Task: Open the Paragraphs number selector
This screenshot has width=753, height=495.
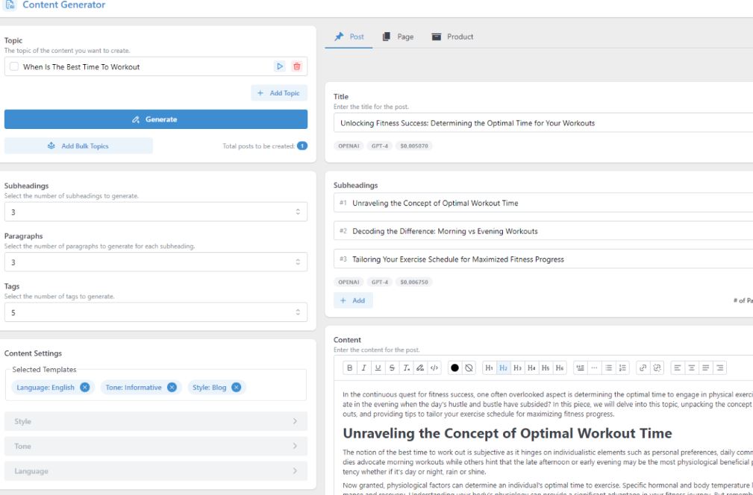Action: 155,262
